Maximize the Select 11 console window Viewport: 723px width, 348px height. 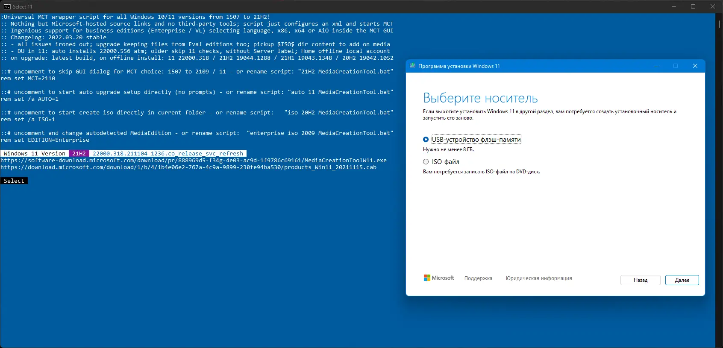(693, 6)
